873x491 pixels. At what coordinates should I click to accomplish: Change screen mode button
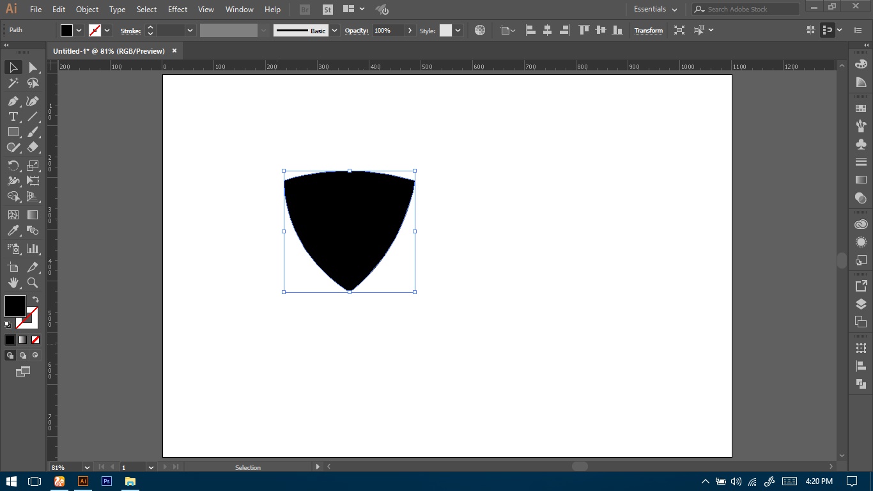[23, 371]
